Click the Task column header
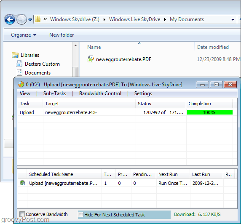 coord(30,104)
